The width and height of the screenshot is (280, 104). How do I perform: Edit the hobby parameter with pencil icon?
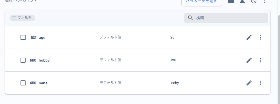pos(249,60)
